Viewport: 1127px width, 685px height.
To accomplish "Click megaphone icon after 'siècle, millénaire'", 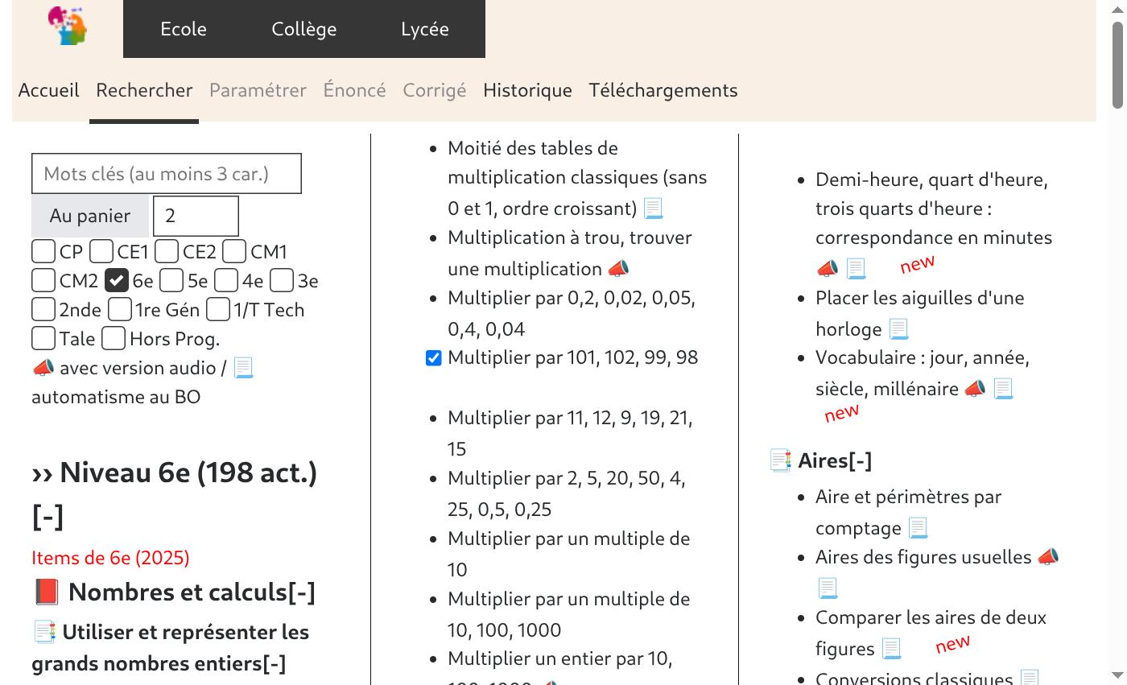I will pos(975,389).
